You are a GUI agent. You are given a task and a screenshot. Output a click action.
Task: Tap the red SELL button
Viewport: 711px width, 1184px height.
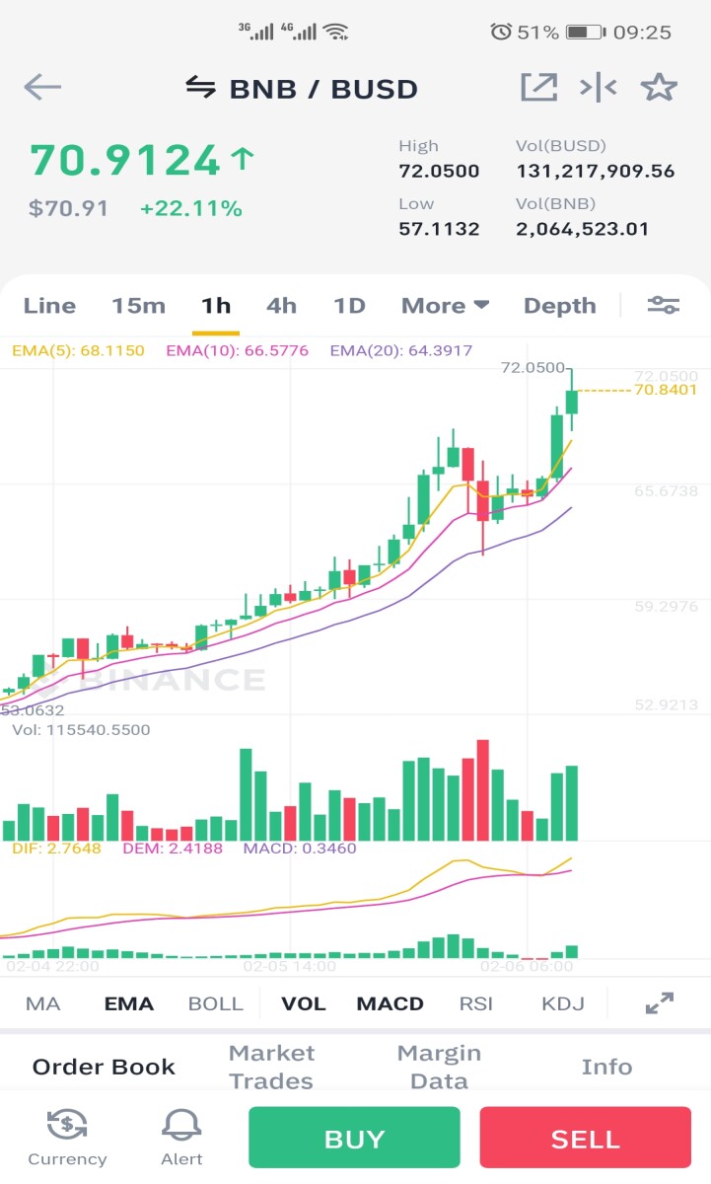point(585,1139)
